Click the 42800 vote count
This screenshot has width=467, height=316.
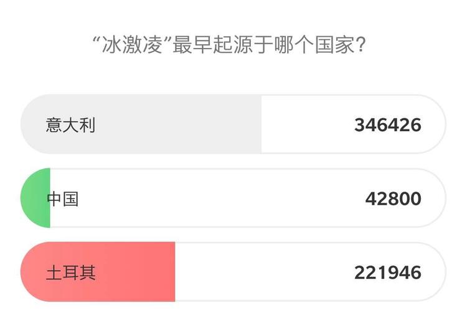click(x=393, y=199)
